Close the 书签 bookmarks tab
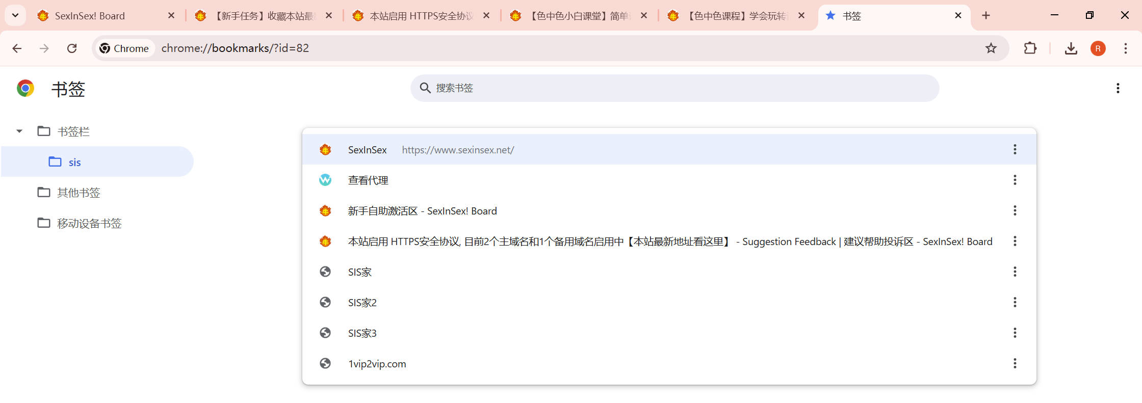The height and width of the screenshot is (403, 1142). tap(958, 16)
